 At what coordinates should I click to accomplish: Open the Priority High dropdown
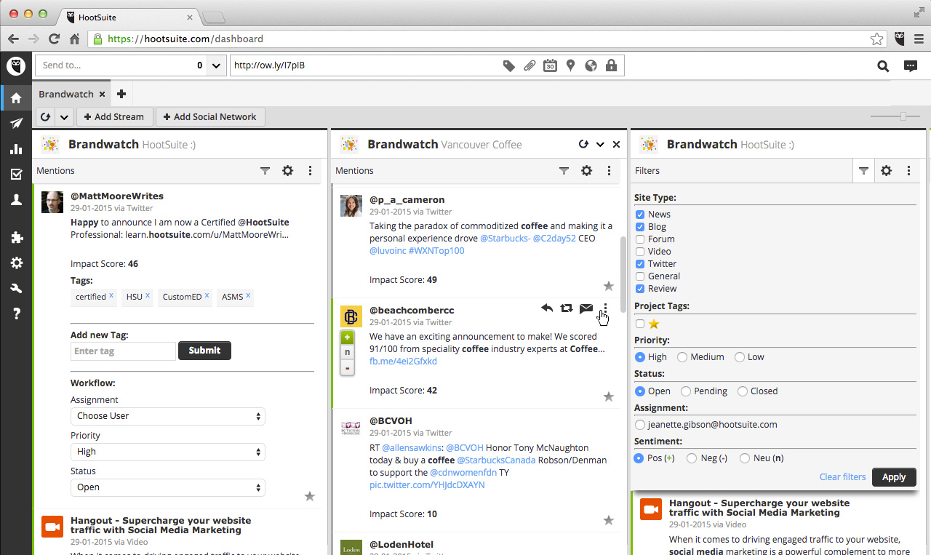[x=168, y=452]
